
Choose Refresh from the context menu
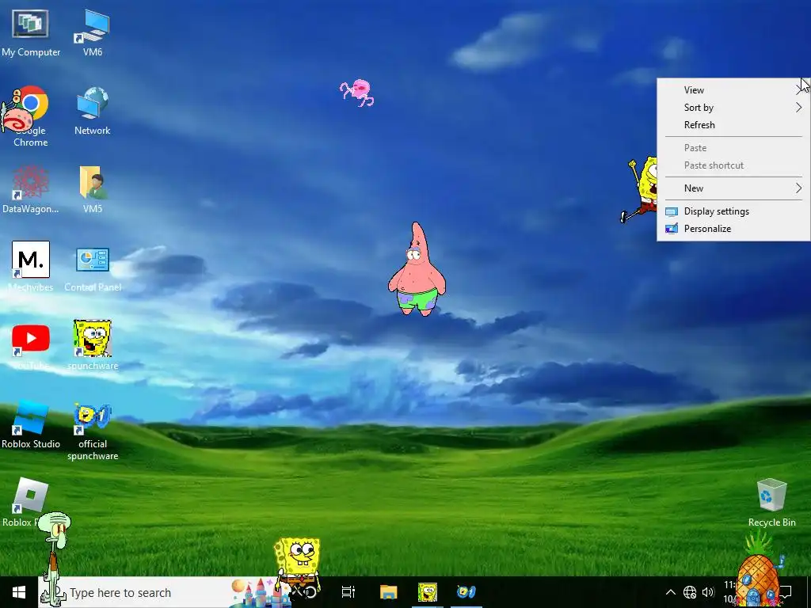(x=733, y=125)
